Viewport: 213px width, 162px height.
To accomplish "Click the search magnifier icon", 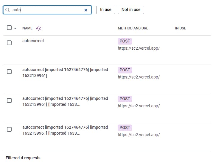I will click(x=7, y=10).
